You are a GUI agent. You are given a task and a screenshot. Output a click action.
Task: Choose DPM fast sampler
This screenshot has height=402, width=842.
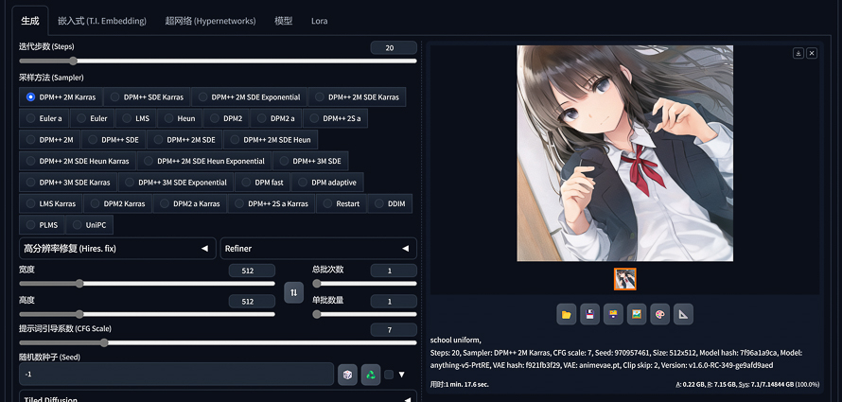click(262, 183)
